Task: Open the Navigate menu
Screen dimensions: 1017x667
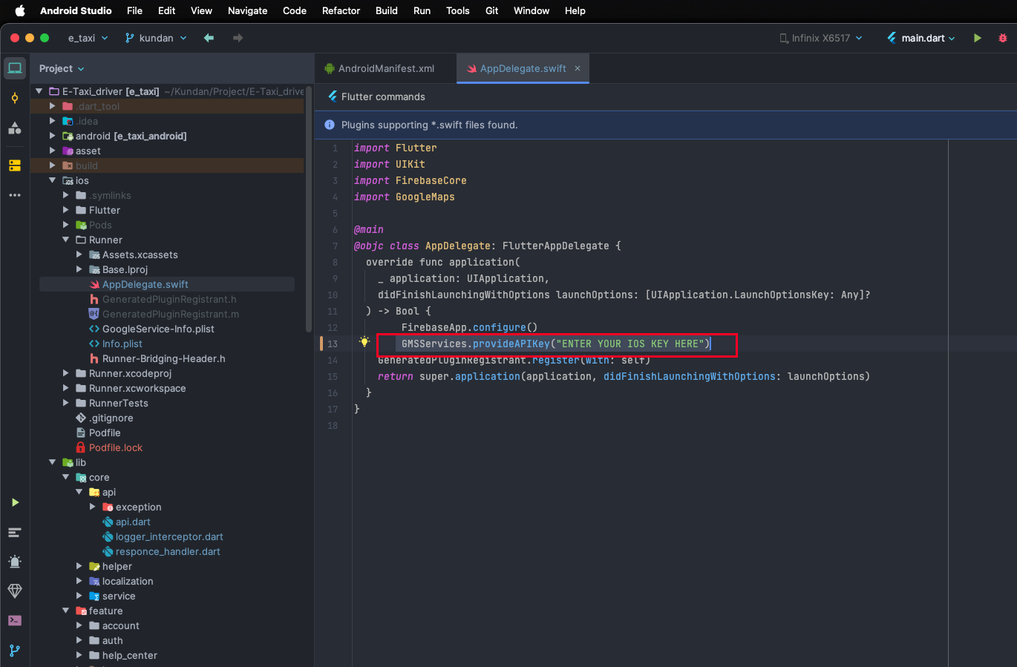Action: pos(247,10)
